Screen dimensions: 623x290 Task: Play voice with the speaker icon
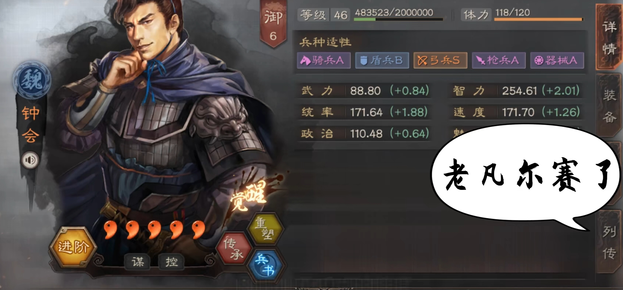point(30,160)
